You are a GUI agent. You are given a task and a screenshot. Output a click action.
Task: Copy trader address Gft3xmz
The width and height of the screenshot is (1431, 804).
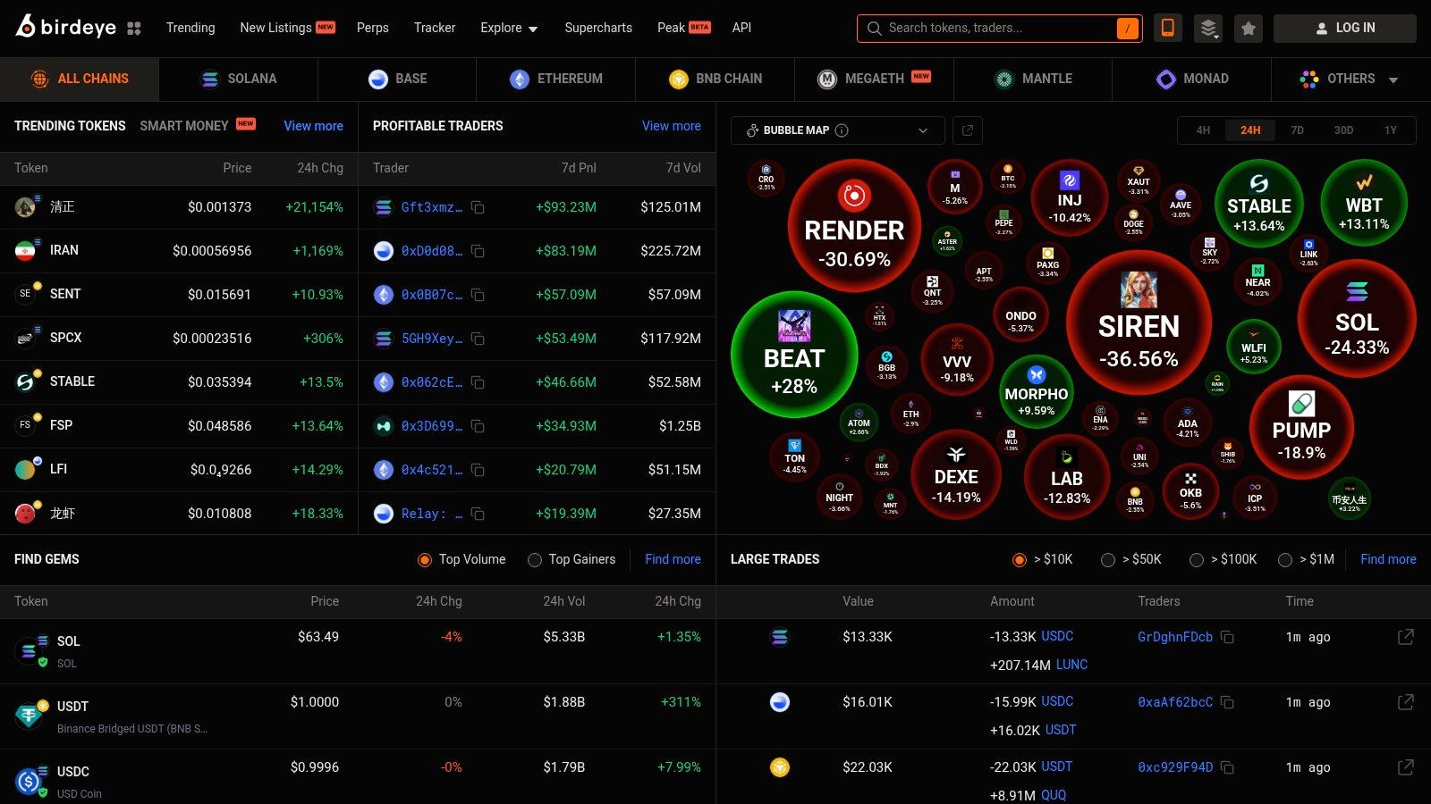478,207
